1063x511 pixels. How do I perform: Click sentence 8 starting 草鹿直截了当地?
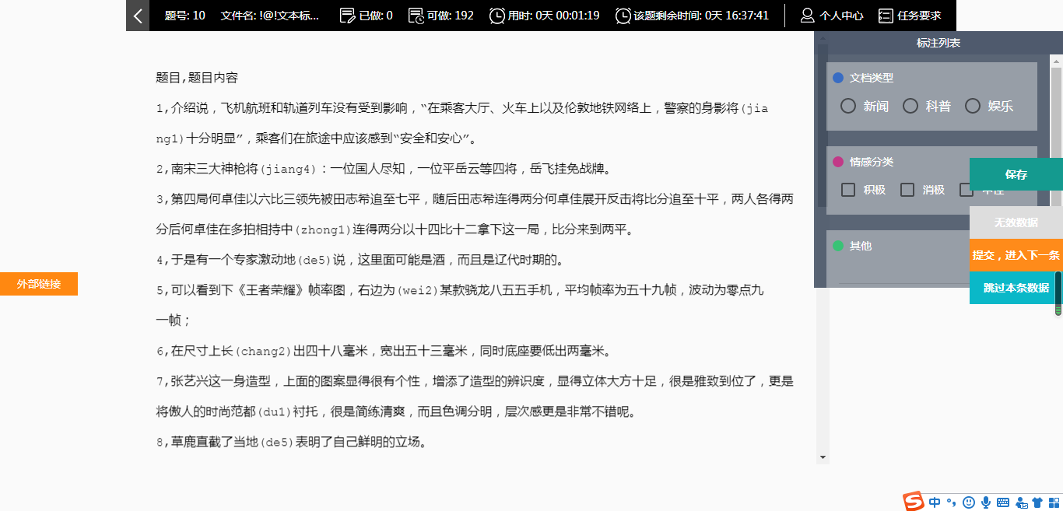[292, 442]
